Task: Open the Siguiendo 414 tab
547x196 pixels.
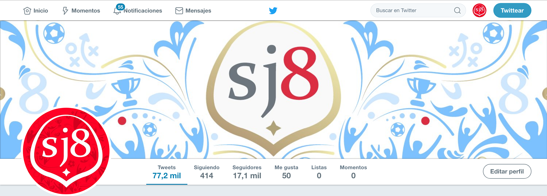Action: [x=207, y=172]
